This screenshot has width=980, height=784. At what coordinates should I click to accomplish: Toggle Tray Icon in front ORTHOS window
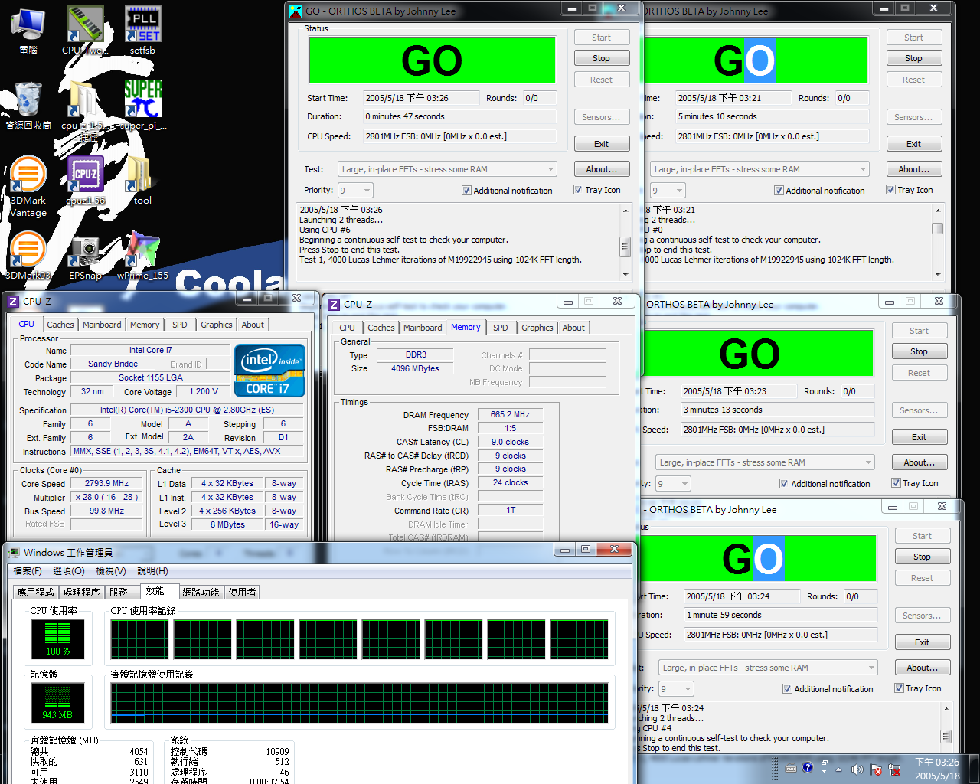pyautogui.click(x=579, y=190)
